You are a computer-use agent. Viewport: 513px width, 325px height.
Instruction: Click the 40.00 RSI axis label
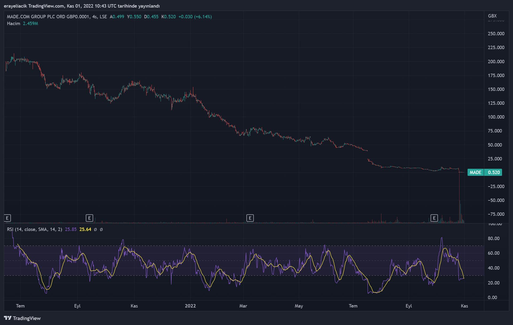click(x=493, y=268)
